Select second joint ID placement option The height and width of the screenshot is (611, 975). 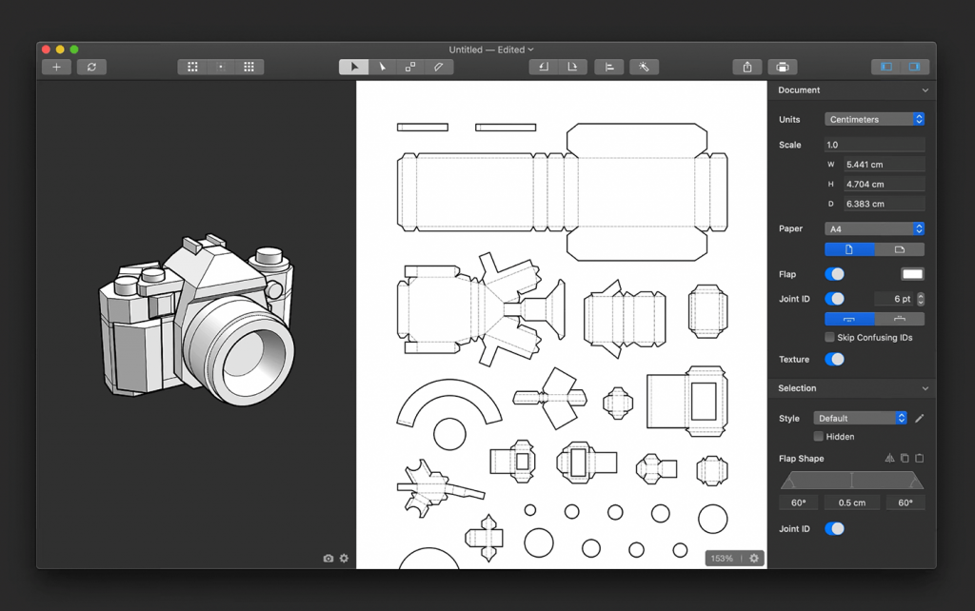[899, 319]
